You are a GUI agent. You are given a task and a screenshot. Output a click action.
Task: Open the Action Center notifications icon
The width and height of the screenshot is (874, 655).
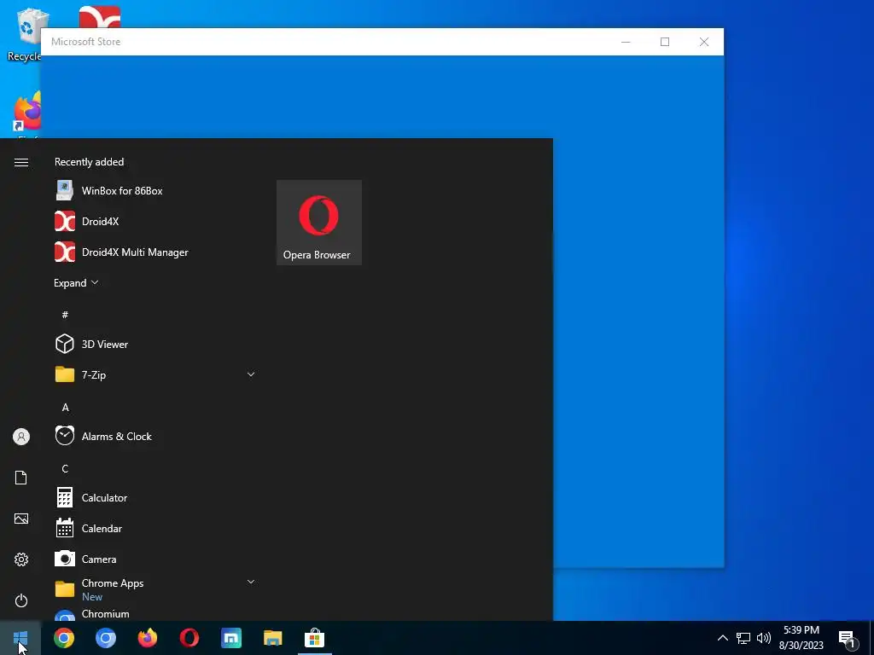click(848, 639)
